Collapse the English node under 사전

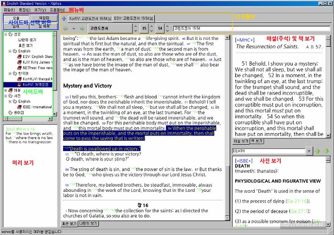(10, 102)
